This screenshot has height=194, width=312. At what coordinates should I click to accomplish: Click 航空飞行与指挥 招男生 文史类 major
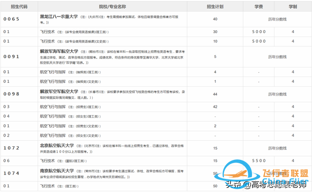[70, 126]
